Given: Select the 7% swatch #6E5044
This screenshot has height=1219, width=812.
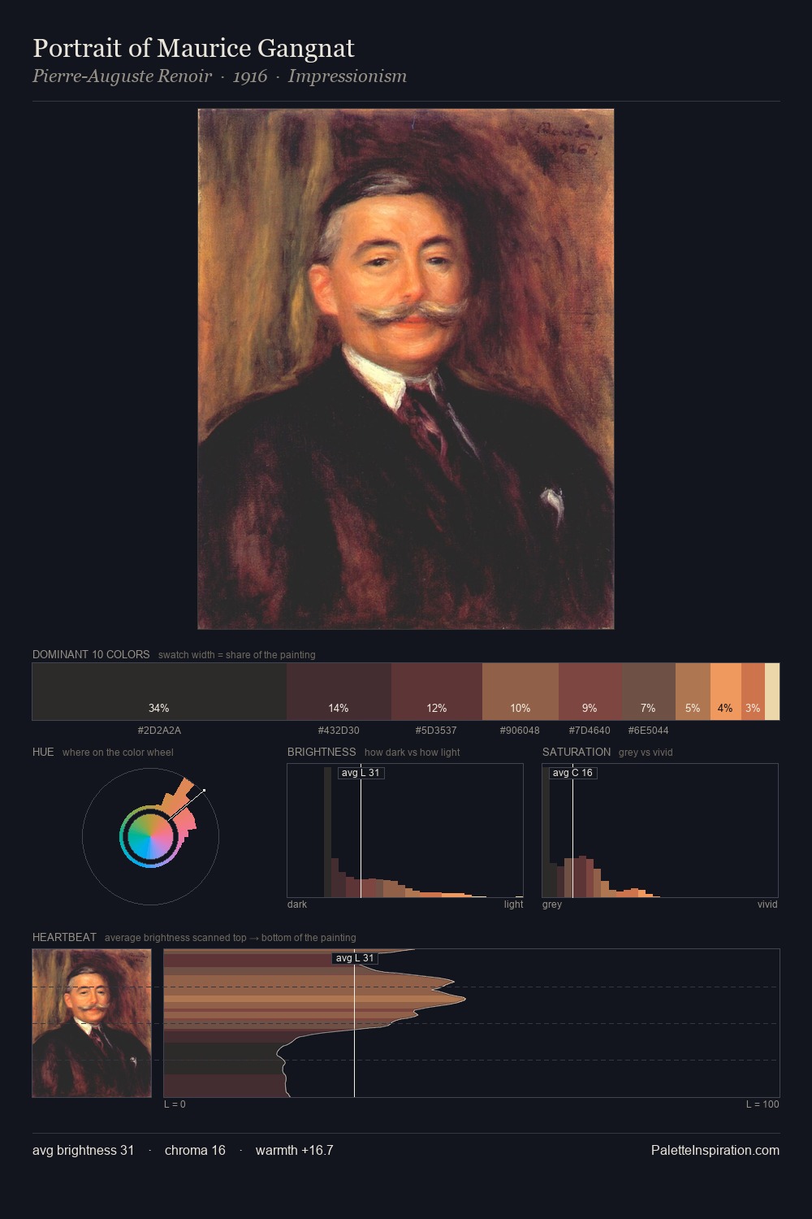Looking at the screenshot, I should (648, 692).
